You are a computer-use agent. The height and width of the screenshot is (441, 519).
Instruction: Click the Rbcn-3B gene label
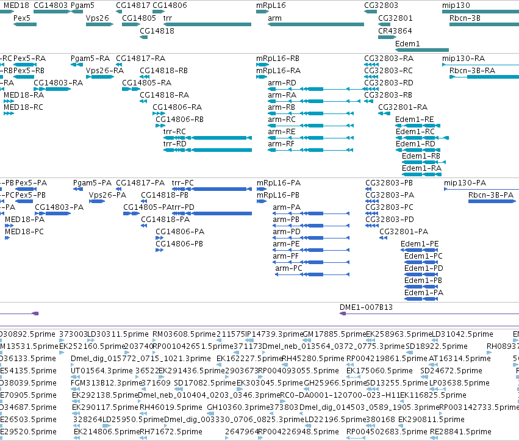click(465, 18)
